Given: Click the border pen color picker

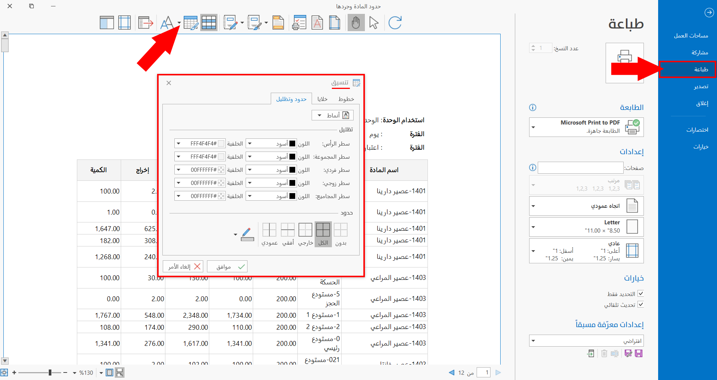Looking at the screenshot, I should [247, 234].
